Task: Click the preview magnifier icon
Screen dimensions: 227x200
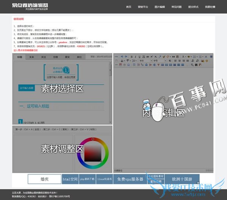Action: pyautogui.click(x=192, y=65)
